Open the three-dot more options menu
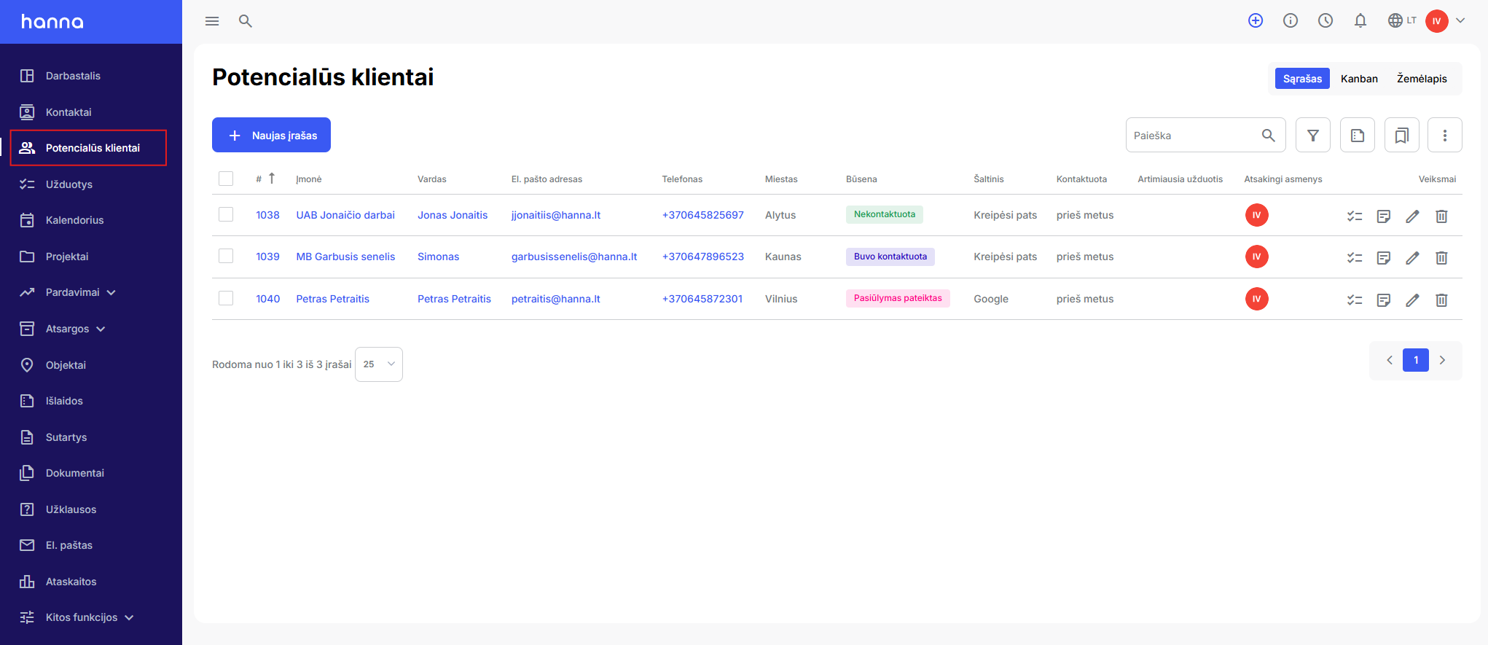 click(x=1445, y=135)
